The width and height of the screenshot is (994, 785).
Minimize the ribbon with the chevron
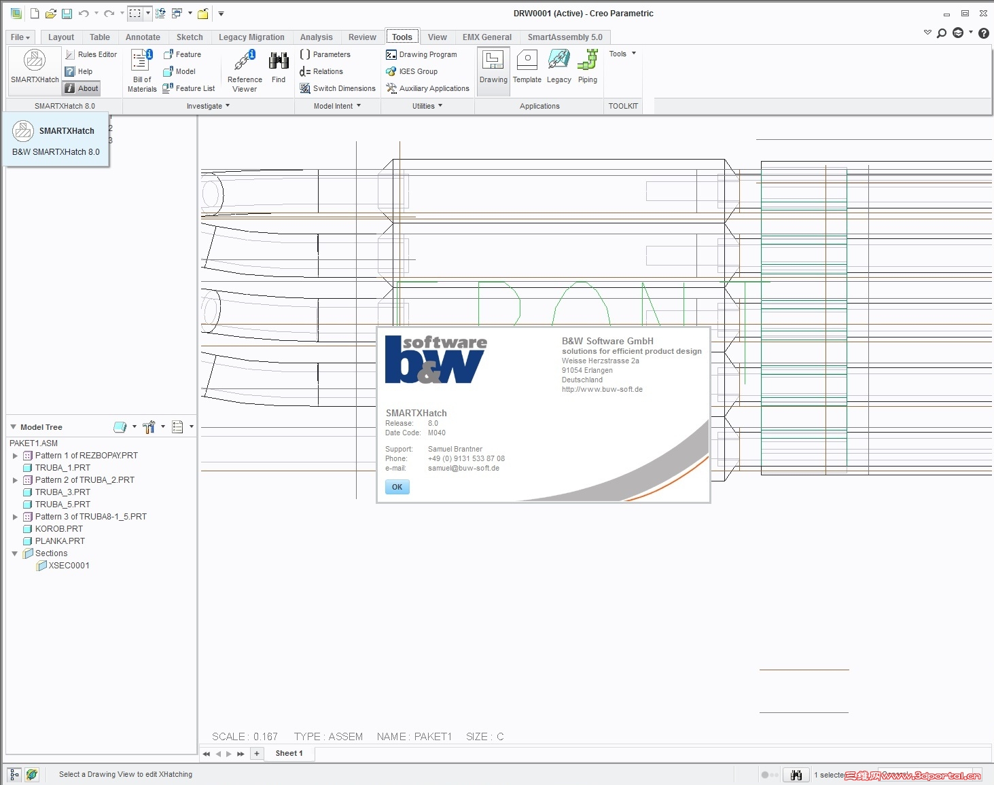(927, 33)
